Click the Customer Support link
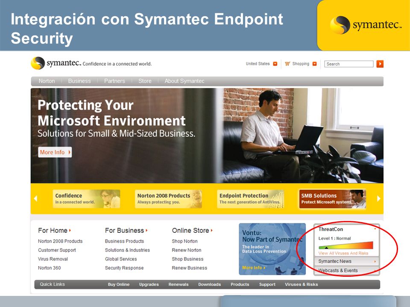This screenshot has height=307, width=410. pos(57,250)
